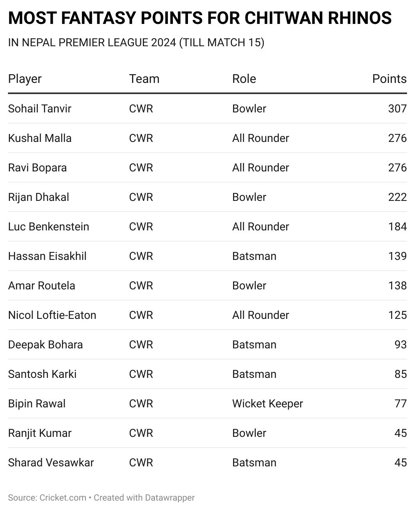Select the Rijan Dhakal row name
Image resolution: width=415 pixels, height=511 pixels.
tap(38, 197)
